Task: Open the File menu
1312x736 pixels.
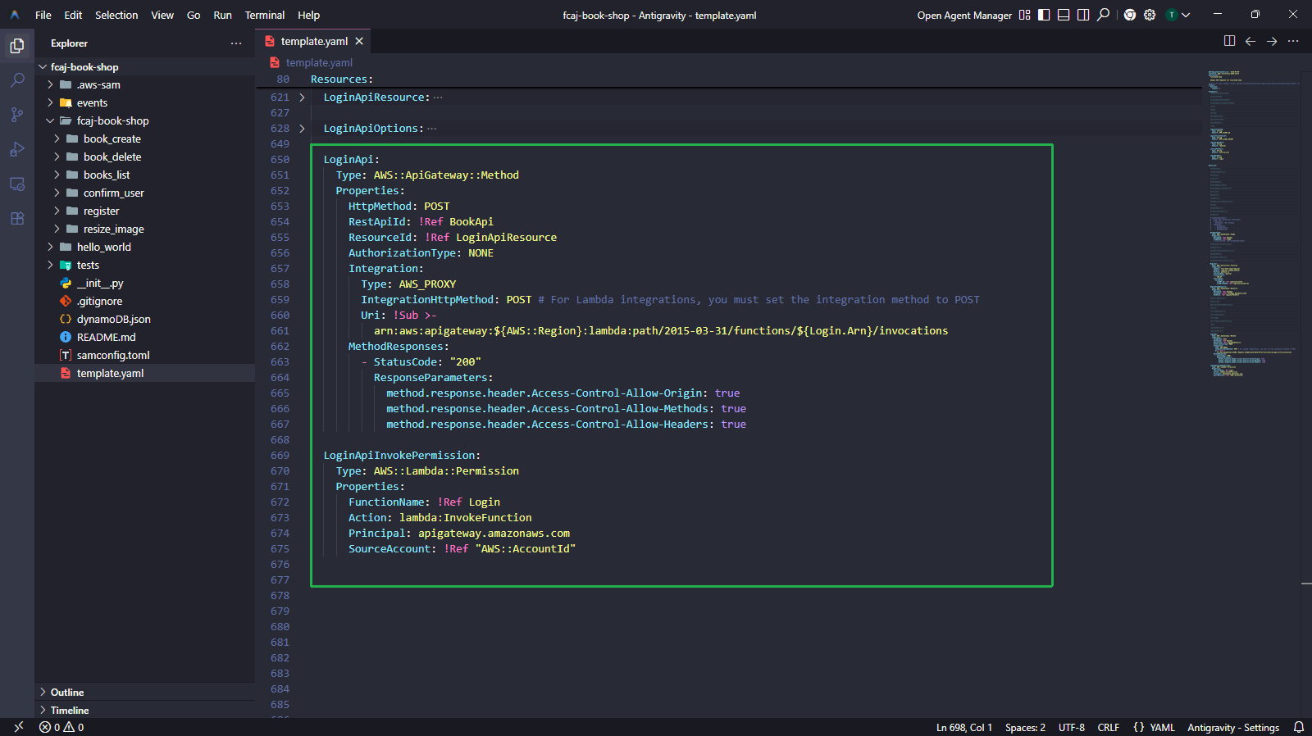Action: pyautogui.click(x=43, y=15)
